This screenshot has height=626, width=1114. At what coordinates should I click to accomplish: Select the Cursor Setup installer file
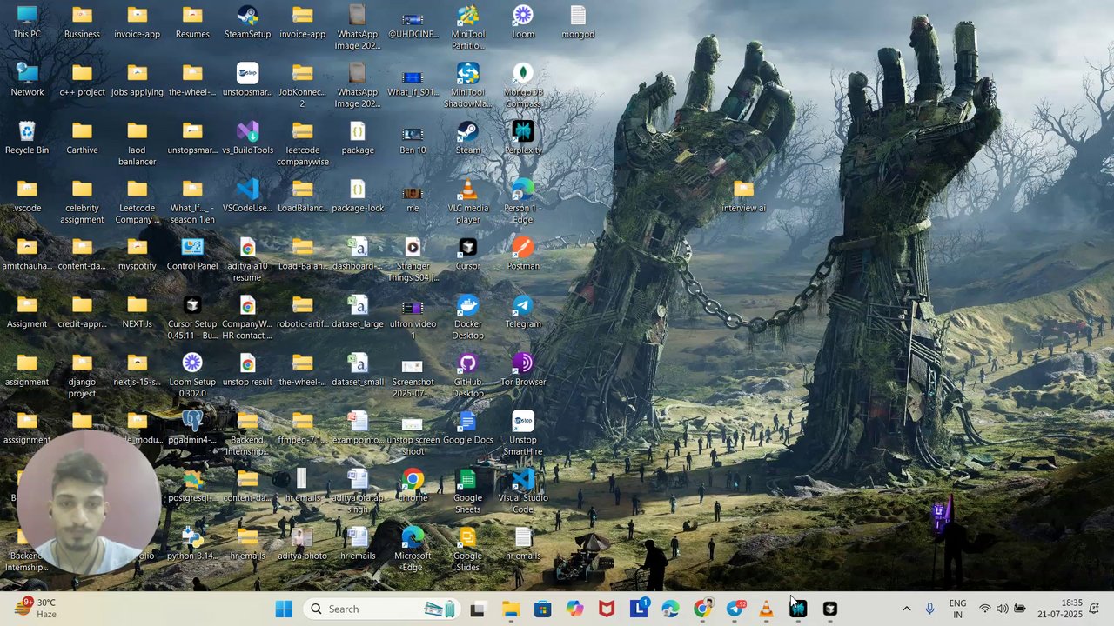coord(192,317)
